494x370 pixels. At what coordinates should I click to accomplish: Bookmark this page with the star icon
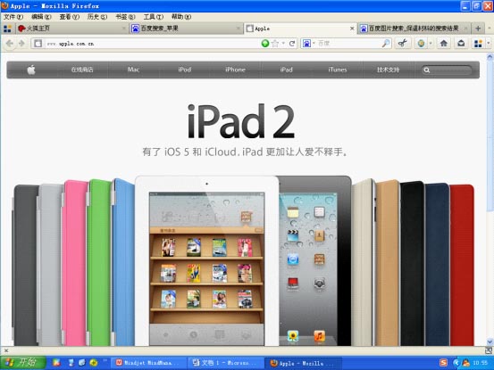[275, 44]
